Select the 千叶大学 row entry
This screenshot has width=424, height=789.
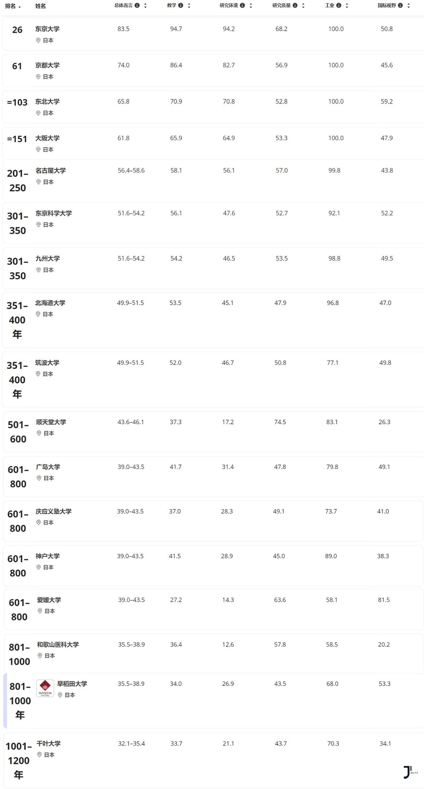[48, 744]
